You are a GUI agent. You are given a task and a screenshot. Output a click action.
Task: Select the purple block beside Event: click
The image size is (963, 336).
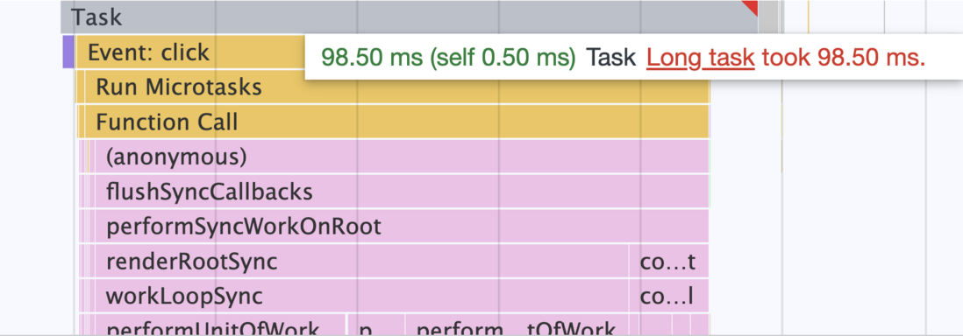tap(68, 52)
